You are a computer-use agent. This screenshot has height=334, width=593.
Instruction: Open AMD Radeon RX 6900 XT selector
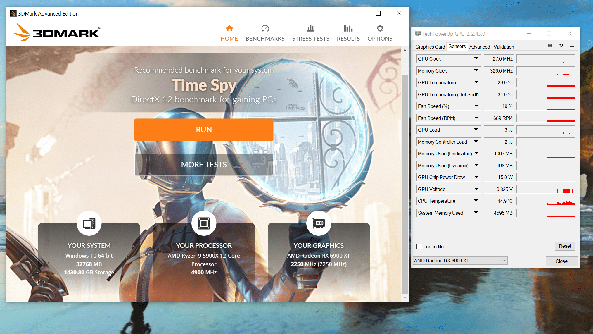click(x=460, y=261)
